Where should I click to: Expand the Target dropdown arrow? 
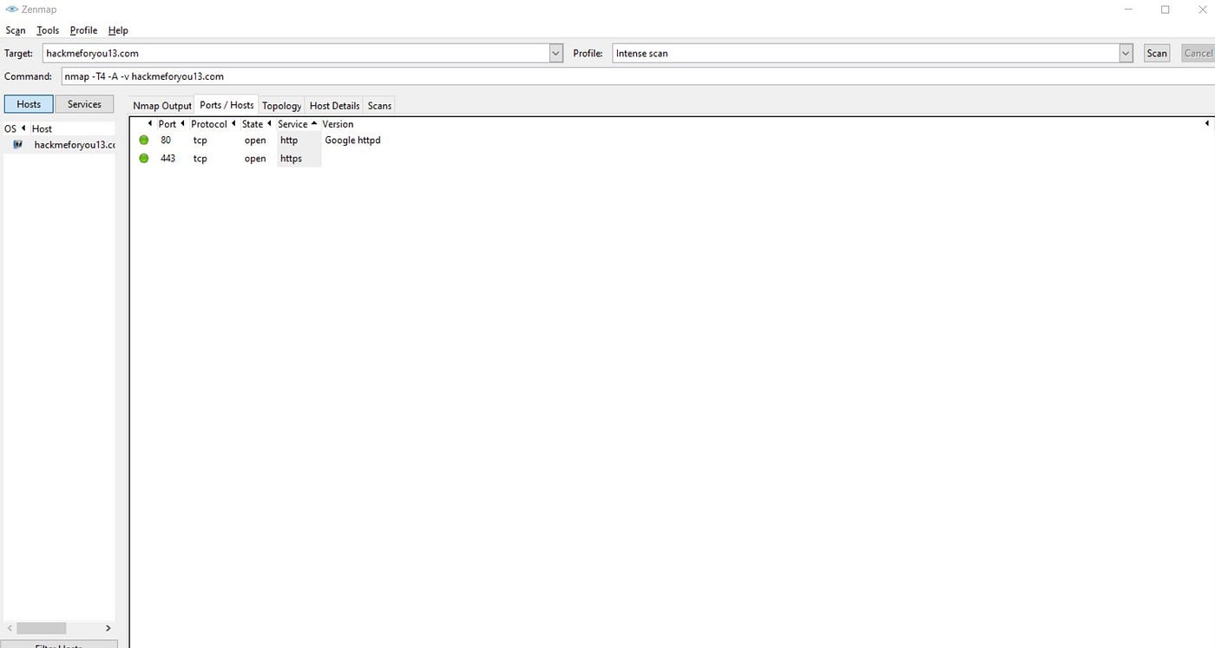(x=556, y=53)
